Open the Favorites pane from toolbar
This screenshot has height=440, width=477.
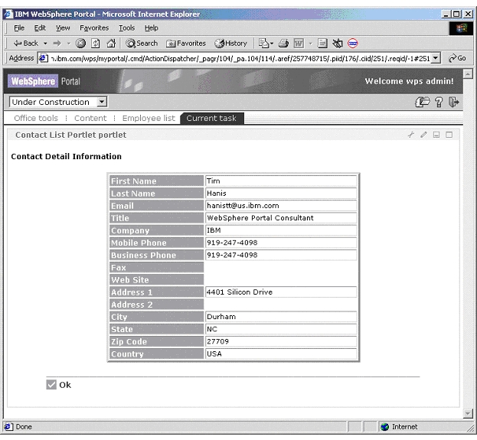(186, 44)
